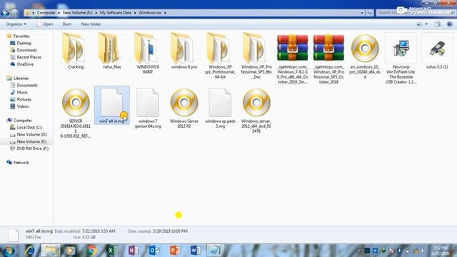Open Windows_XP sp1 Professional 64-bit folder
The height and width of the screenshot is (257, 457).
pos(220,56)
